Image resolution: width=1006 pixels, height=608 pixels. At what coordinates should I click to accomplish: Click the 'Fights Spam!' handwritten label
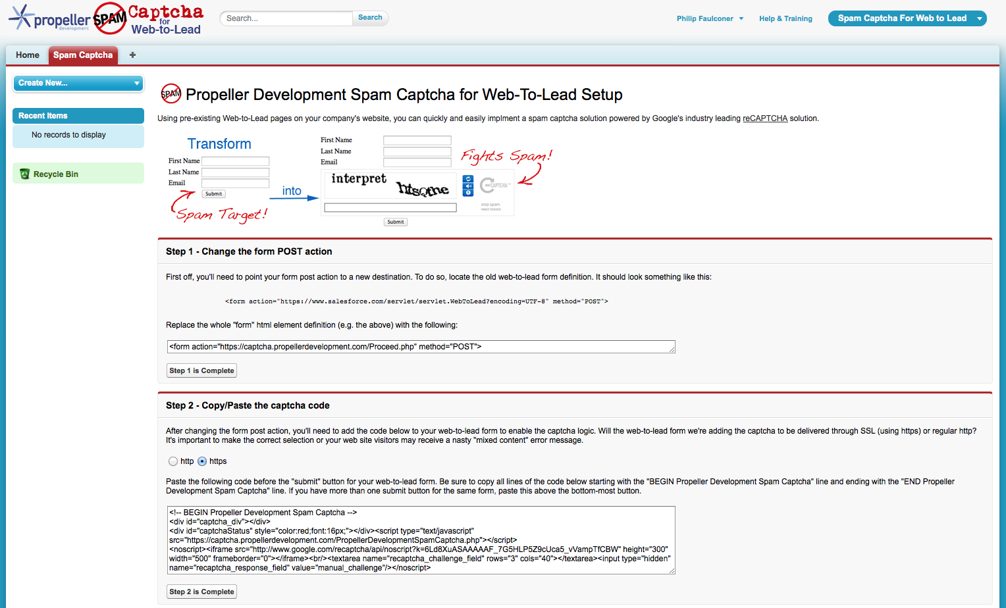(506, 157)
